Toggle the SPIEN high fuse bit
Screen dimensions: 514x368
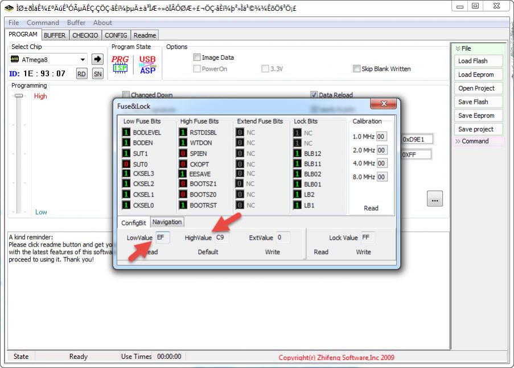[183, 153]
